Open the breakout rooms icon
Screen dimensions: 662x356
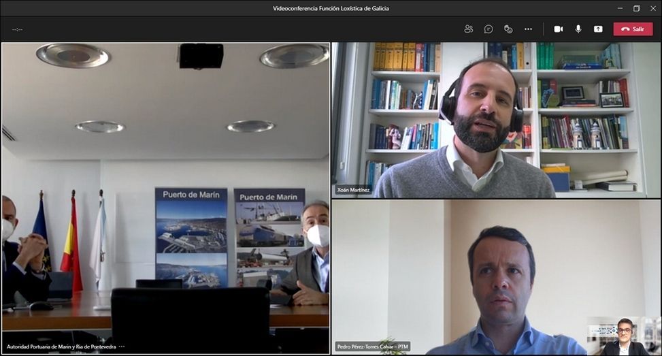point(508,29)
